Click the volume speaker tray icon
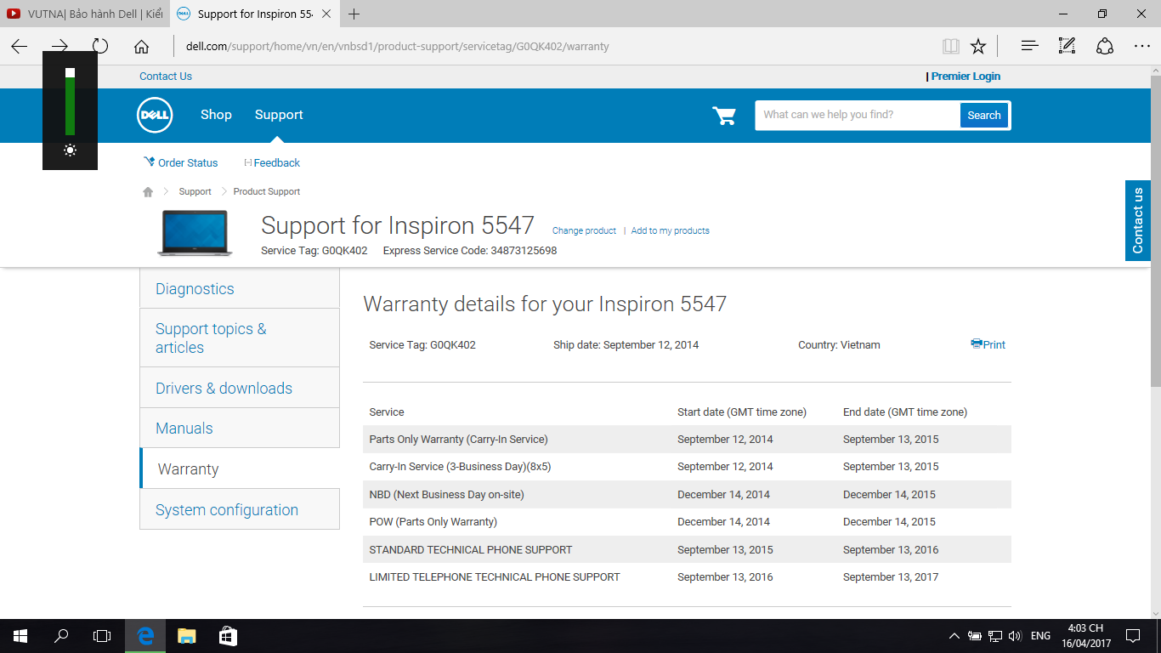 (x=1014, y=636)
